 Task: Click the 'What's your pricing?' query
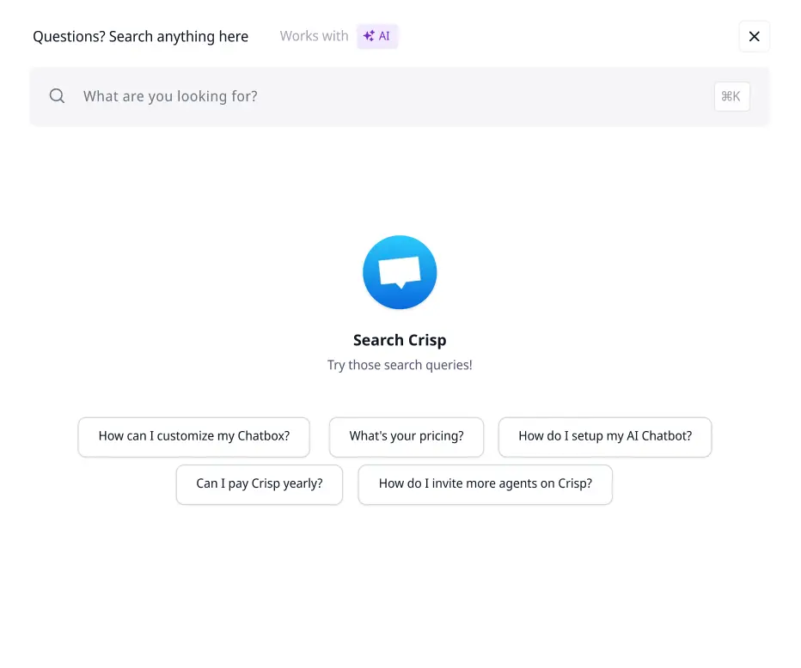coord(407,436)
